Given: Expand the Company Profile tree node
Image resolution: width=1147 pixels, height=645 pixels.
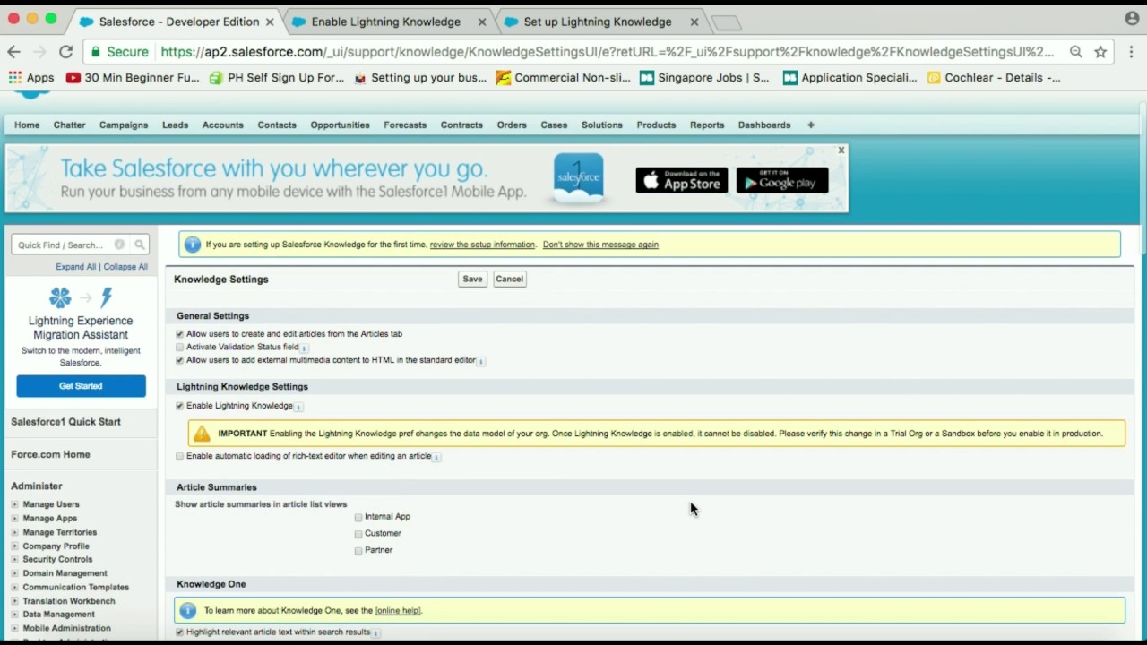Looking at the screenshot, I should tap(14, 546).
